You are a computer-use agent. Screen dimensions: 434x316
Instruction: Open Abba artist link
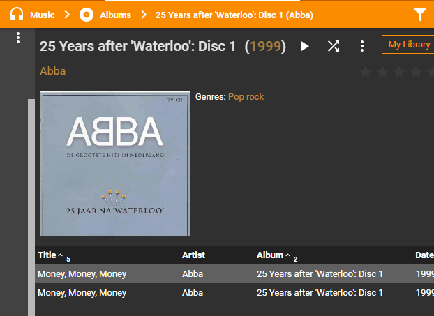pos(53,71)
